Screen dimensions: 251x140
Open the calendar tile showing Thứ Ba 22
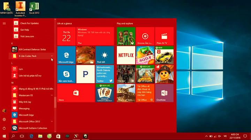(66, 36)
